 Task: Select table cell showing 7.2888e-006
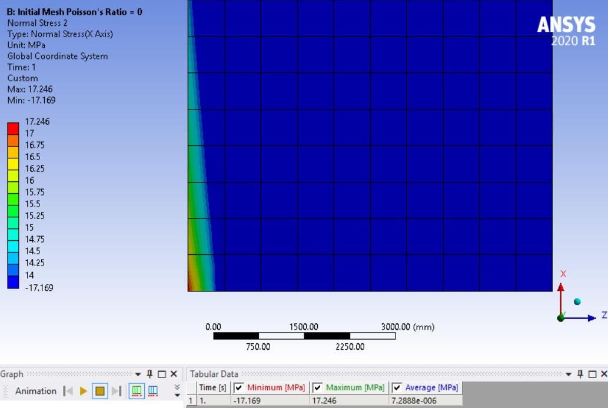pyautogui.click(x=426, y=400)
